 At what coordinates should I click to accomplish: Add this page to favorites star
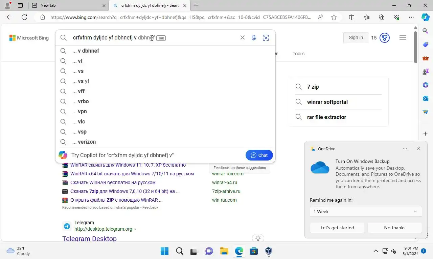click(x=334, y=17)
